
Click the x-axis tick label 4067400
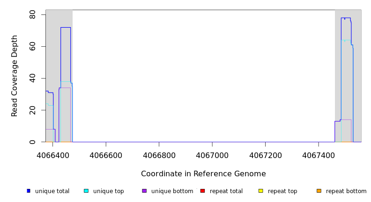(319, 155)
